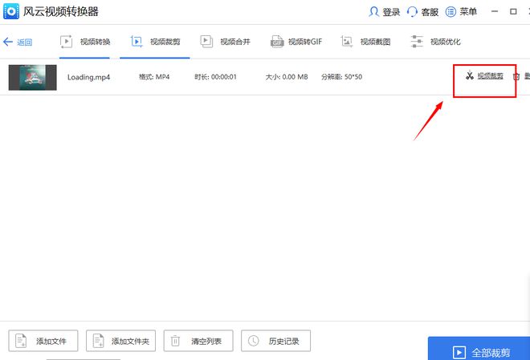Viewport: 530px width, 360px height.
Task: Open the 视频合并 tab
Action: [225, 42]
